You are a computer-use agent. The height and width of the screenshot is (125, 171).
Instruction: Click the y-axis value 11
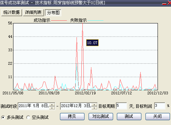click(x=10, y=77)
